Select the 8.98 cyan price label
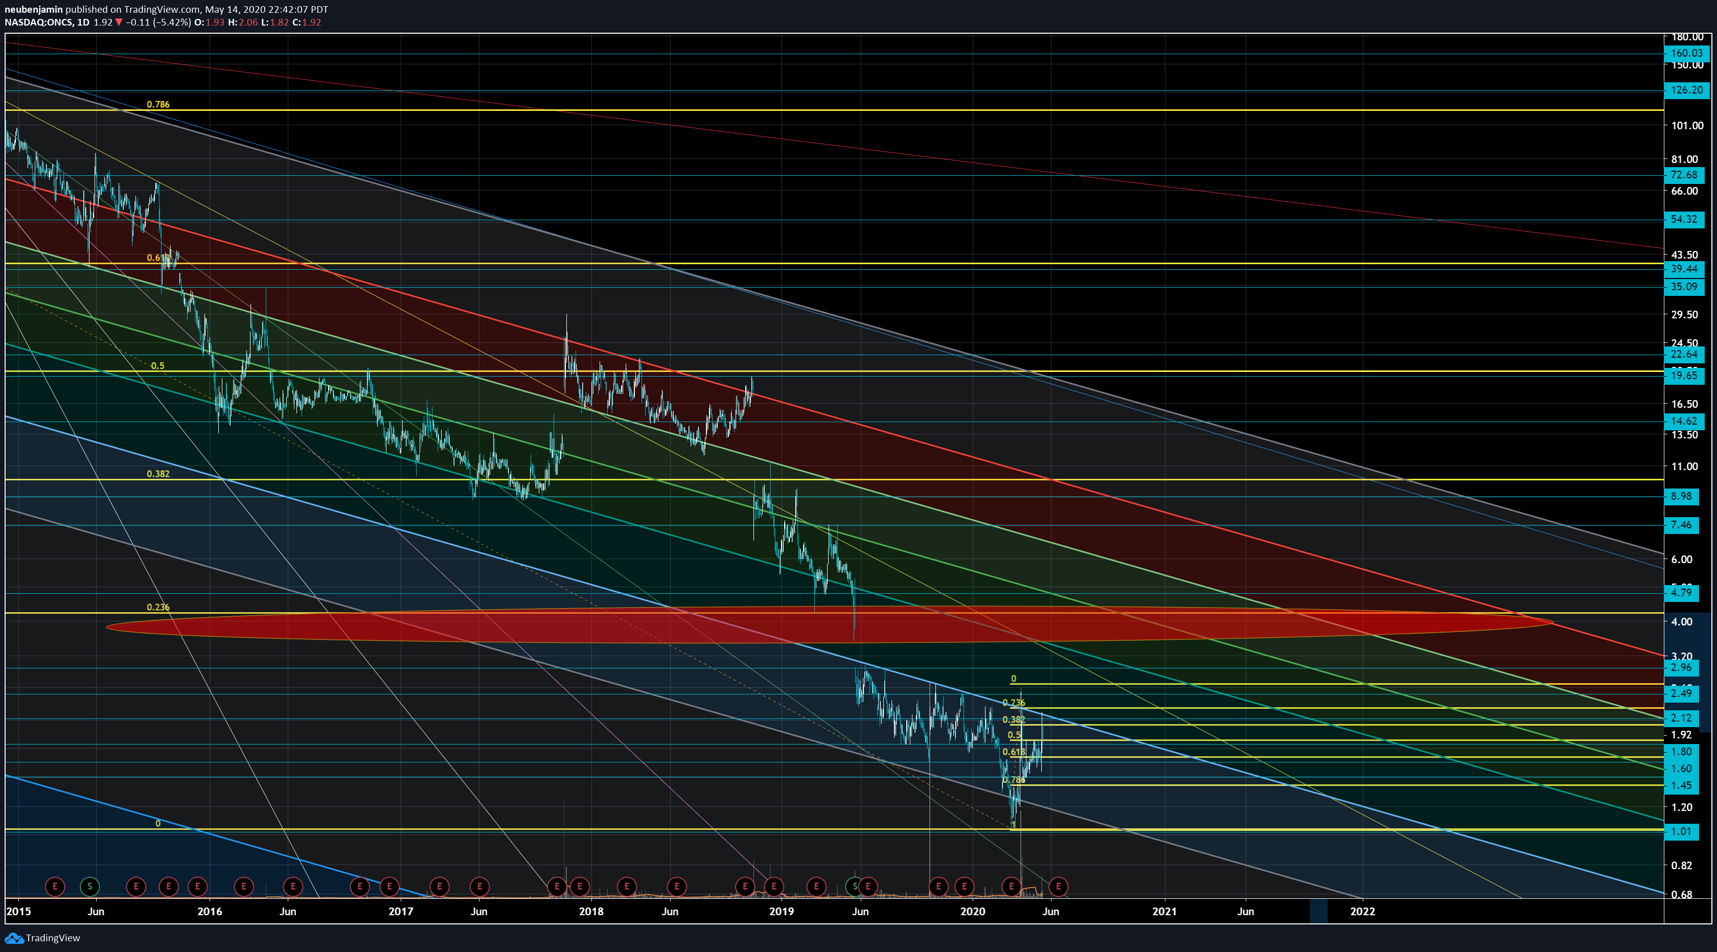 [x=1681, y=496]
